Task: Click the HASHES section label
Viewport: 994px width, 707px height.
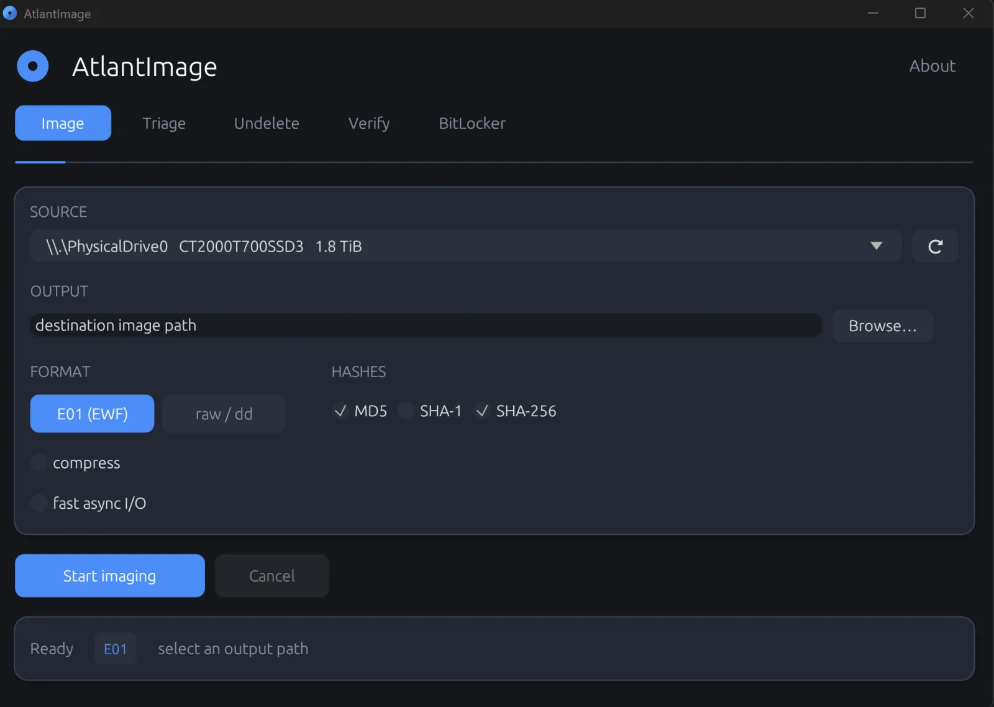Action: [x=358, y=372]
